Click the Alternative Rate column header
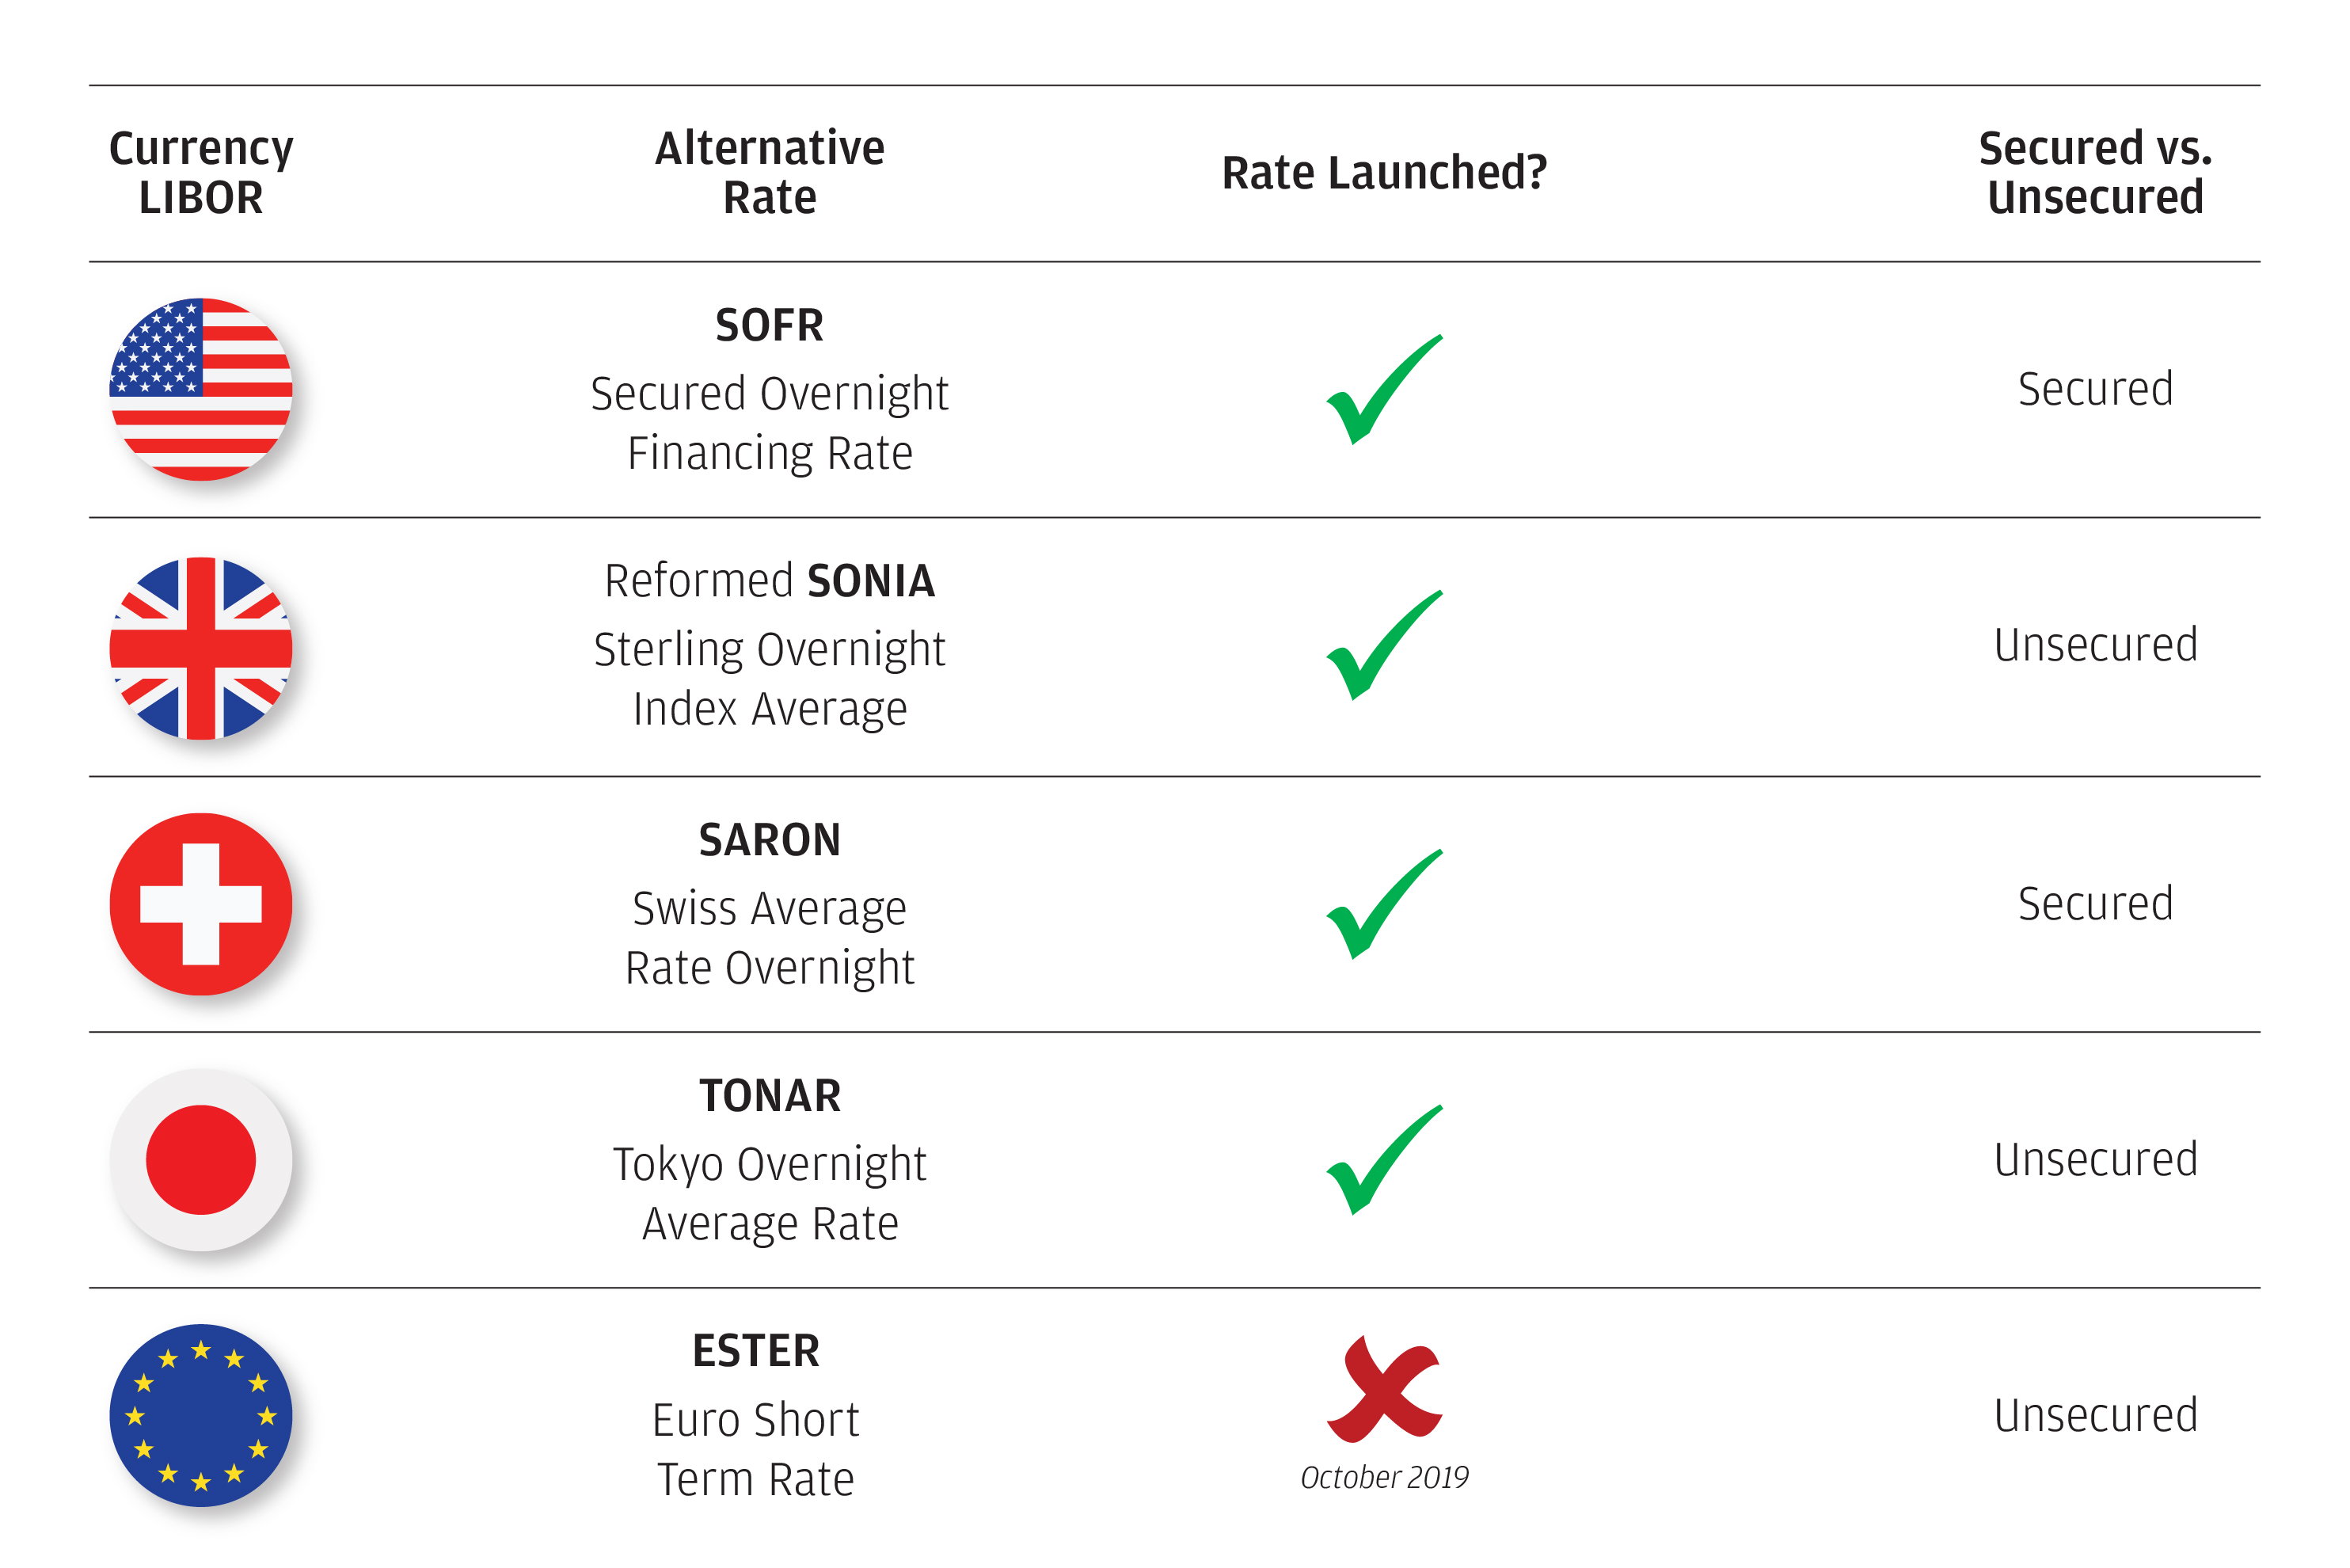2350x1568 pixels. pos(770,172)
